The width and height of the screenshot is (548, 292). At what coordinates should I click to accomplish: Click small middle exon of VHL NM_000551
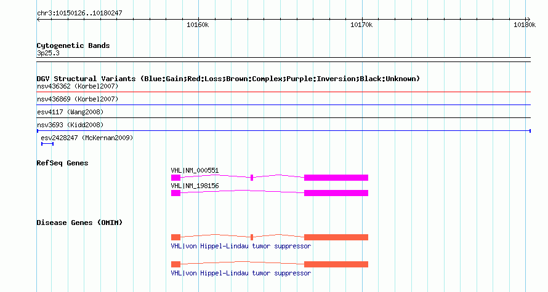click(252, 178)
